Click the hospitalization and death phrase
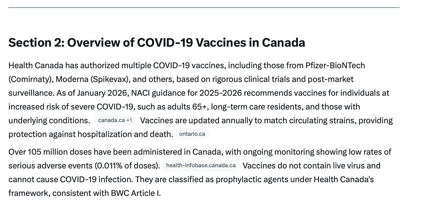422x207 pixels. point(125,134)
